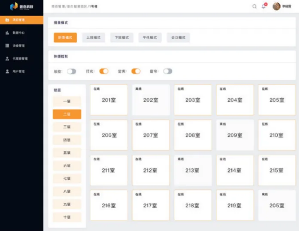Open the username menu beside avatar
This screenshot has height=231, width=299.
[287, 6]
